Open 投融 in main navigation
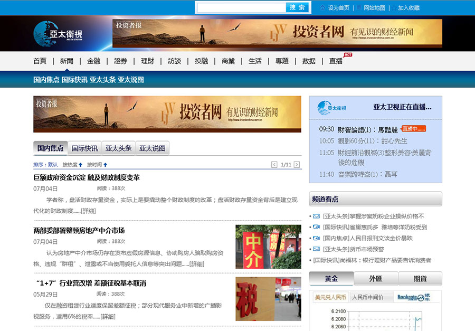 202,61
